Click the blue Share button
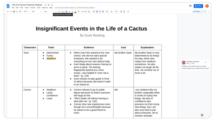Viewport: 214px width, 121px height. 198,6
